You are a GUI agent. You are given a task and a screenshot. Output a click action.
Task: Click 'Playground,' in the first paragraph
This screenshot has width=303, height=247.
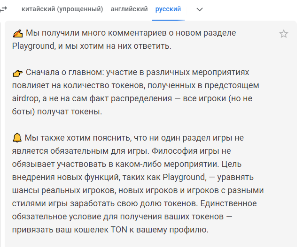pyautogui.click(x=34, y=46)
